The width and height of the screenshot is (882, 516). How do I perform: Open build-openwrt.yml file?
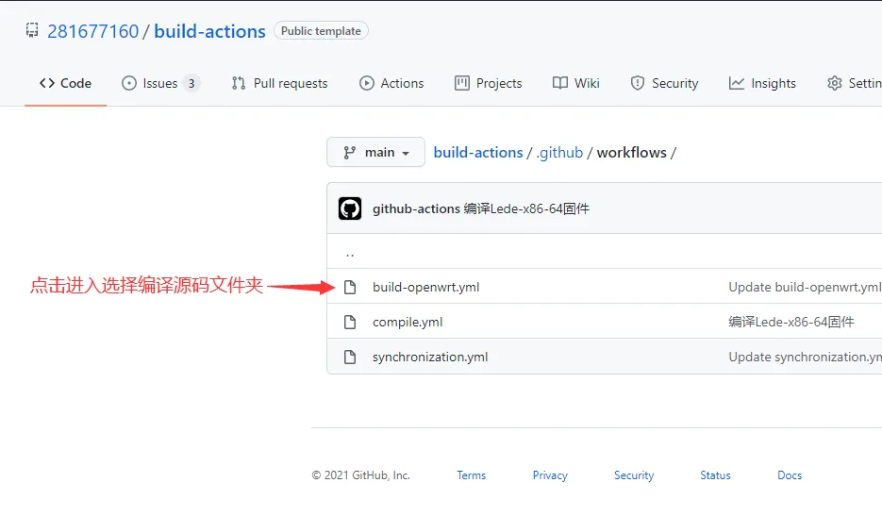point(425,287)
